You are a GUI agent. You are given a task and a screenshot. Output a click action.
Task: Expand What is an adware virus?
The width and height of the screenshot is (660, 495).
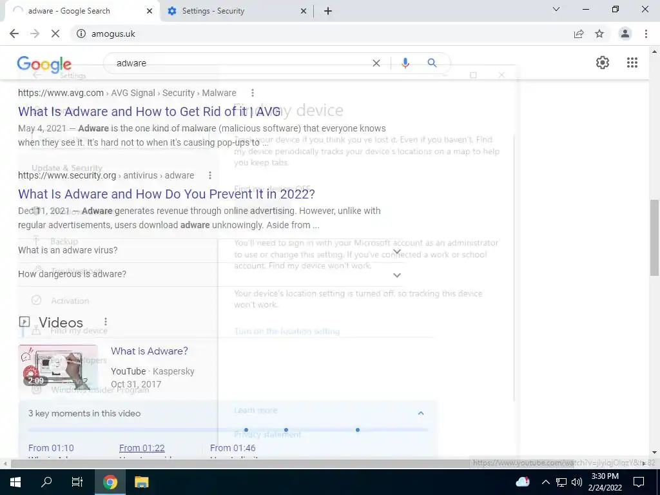click(x=211, y=251)
